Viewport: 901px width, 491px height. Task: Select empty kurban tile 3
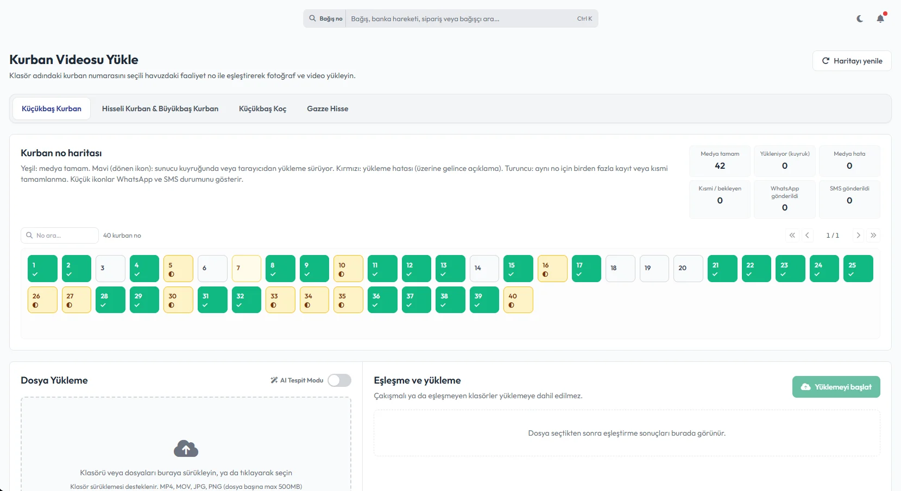coord(110,269)
